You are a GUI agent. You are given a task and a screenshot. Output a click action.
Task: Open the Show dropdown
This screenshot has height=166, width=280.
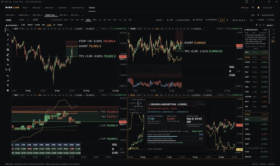(x=159, y=20)
